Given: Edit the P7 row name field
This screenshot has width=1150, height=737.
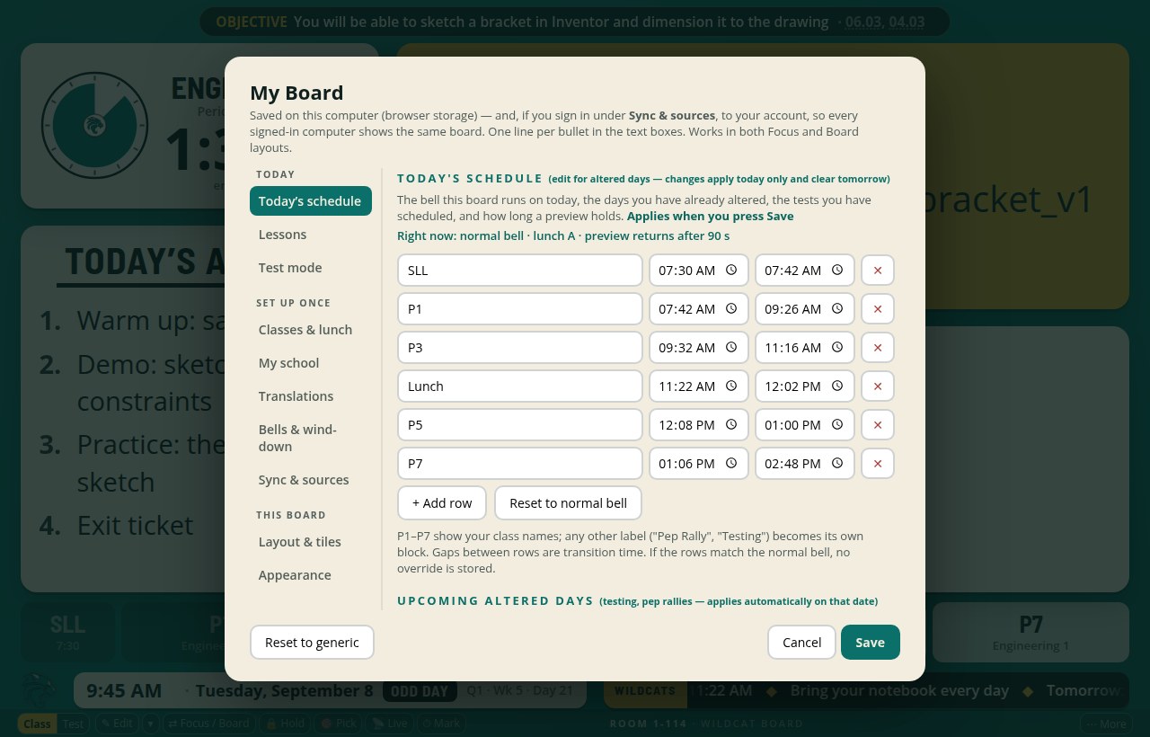Looking at the screenshot, I should tap(520, 463).
